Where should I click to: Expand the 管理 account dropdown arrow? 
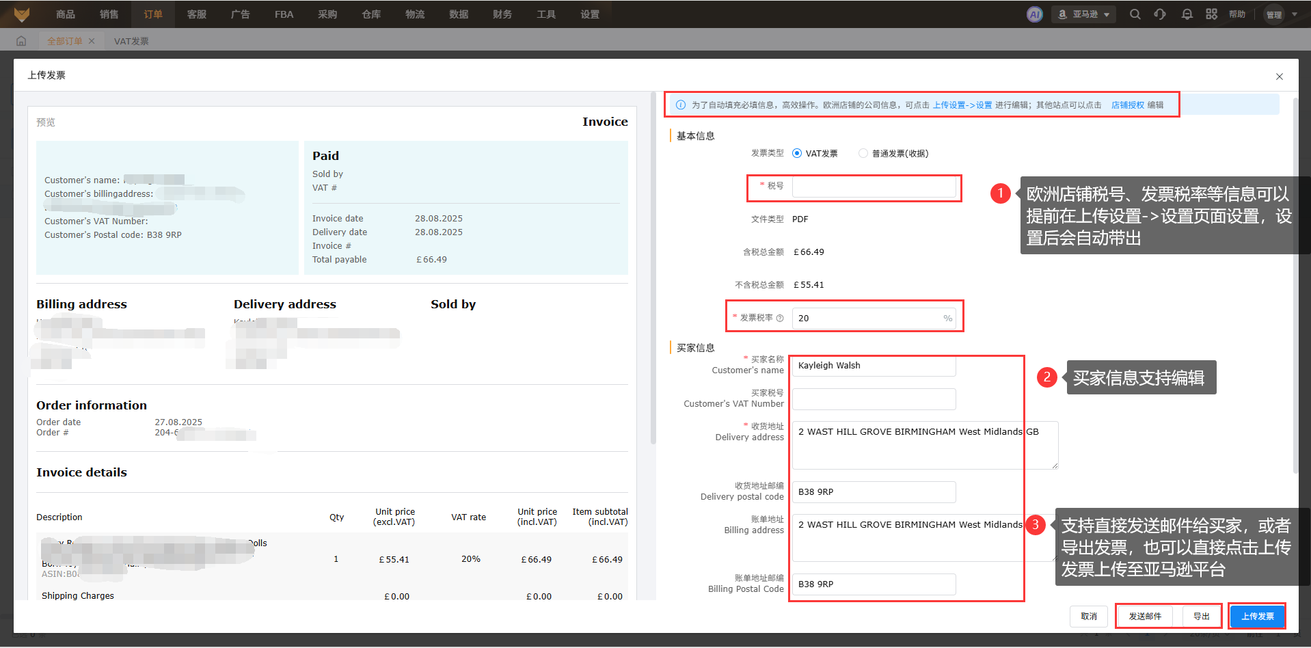(1295, 14)
